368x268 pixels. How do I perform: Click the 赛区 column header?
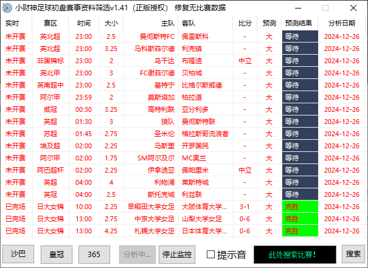[x=50, y=23]
